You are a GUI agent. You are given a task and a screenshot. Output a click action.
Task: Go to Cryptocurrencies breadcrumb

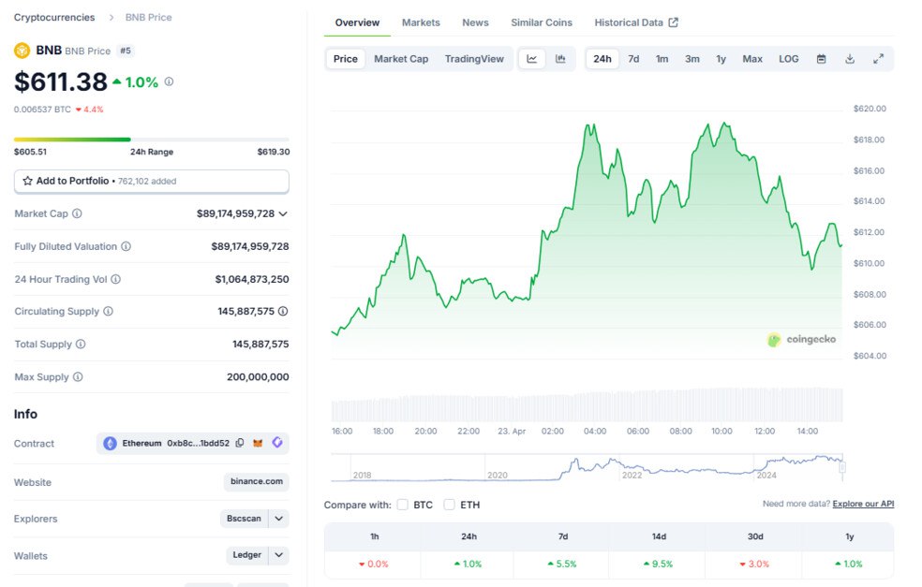(54, 18)
